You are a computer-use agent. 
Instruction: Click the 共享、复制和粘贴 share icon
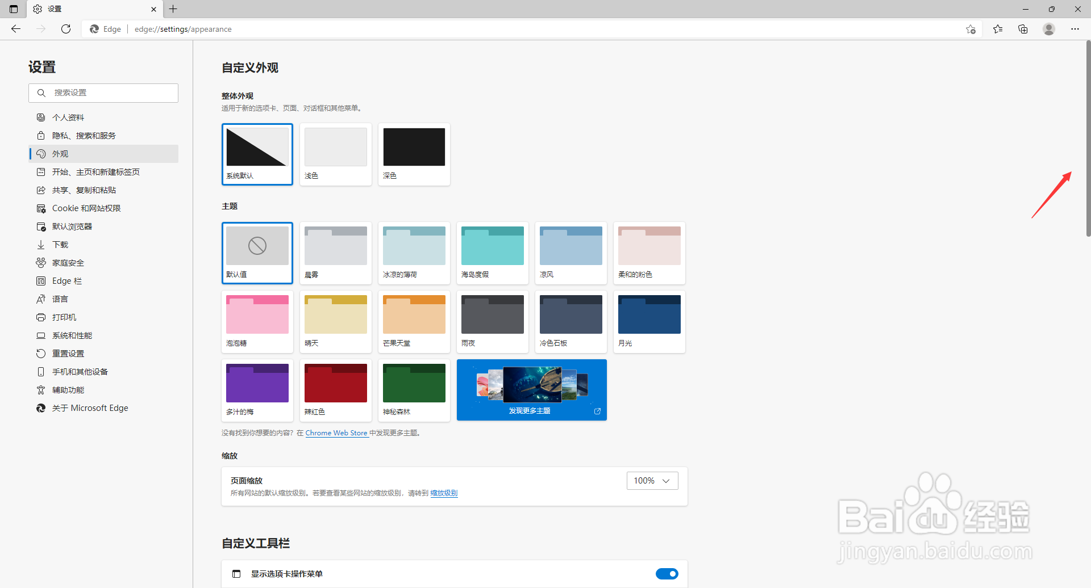point(41,190)
